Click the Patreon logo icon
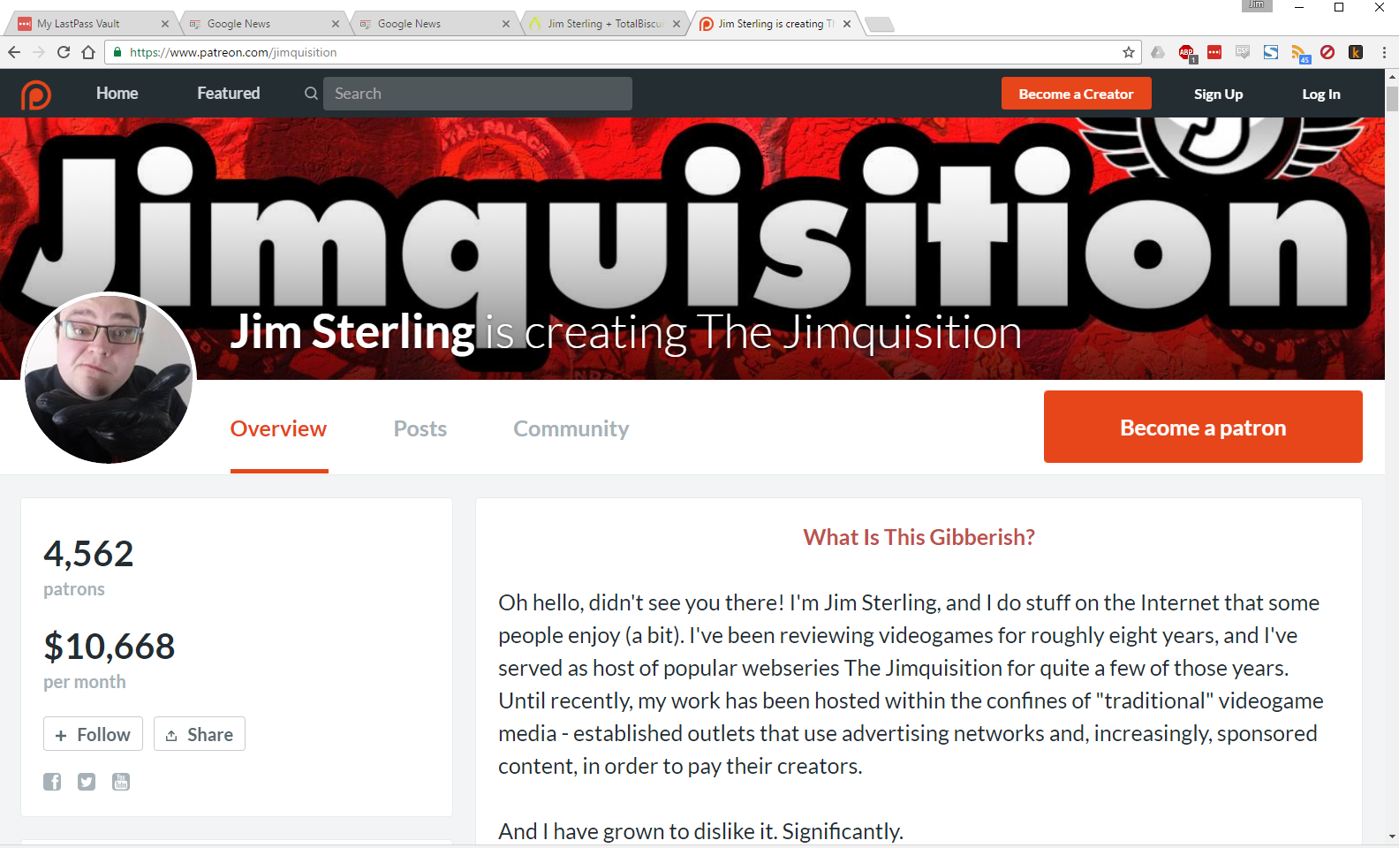The image size is (1399, 848). [36, 95]
